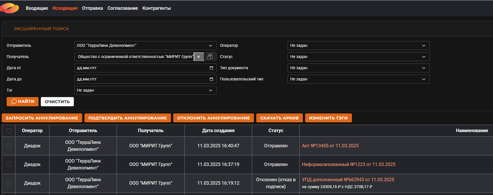Viewport: 493px width, 195px height.
Task: Check the row for Акт №13455
Action: (x=9, y=146)
